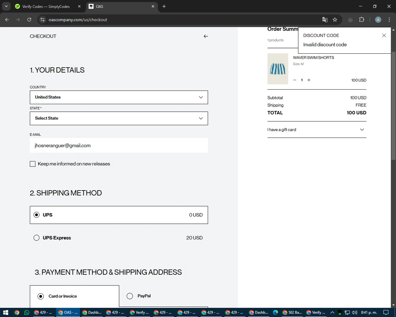
Task: Click the UPS Express 20 USD price
Action: pos(194,238)
